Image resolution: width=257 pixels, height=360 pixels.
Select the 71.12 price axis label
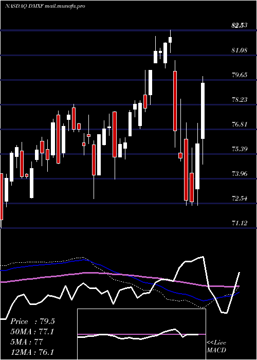240,223
